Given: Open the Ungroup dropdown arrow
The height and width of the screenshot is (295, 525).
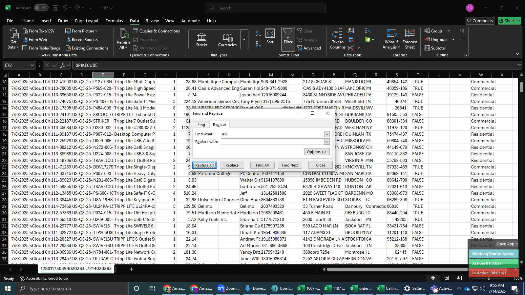Looking at the screenshot, I should click(453, 39).
